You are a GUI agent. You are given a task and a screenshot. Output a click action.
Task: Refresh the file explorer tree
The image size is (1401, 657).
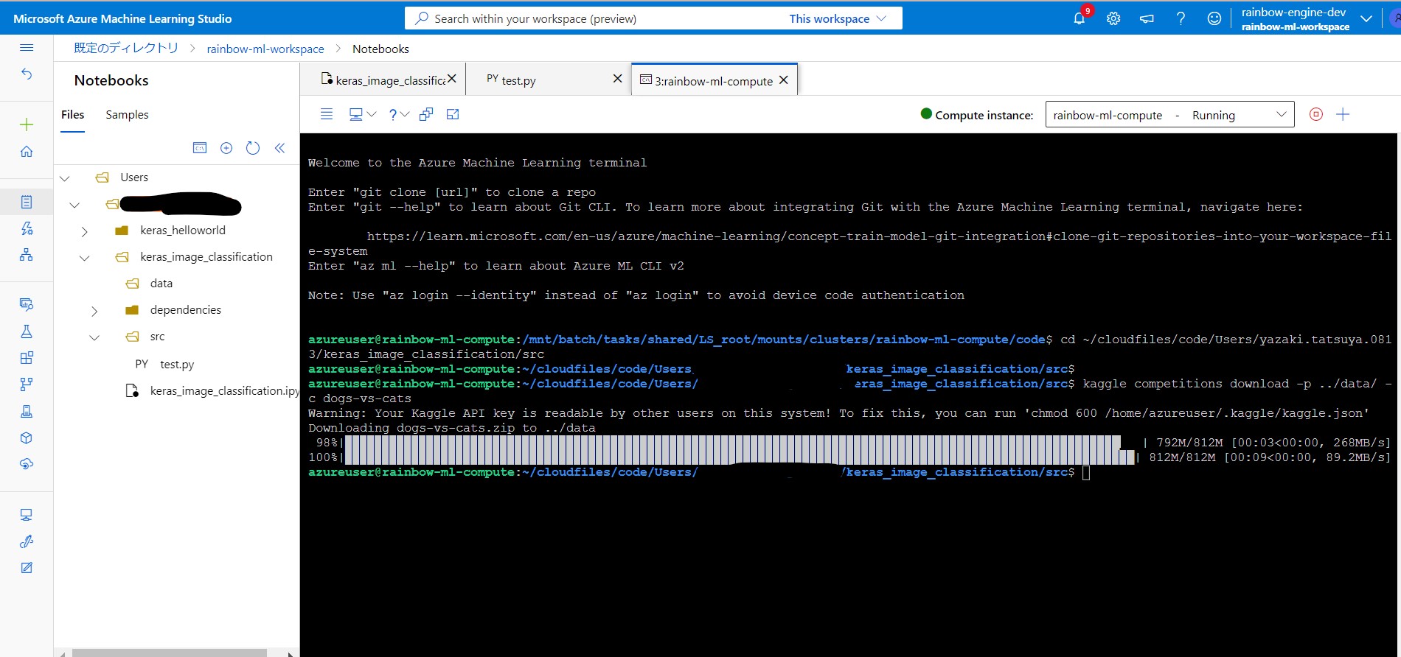coord(253,148)
